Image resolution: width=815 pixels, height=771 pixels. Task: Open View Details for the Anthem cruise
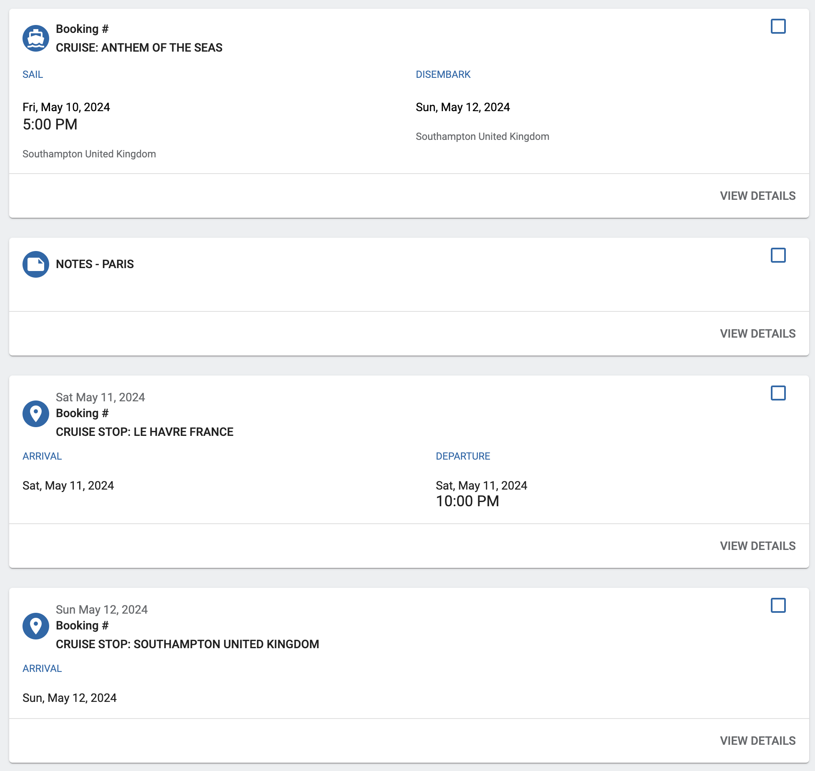757,196
